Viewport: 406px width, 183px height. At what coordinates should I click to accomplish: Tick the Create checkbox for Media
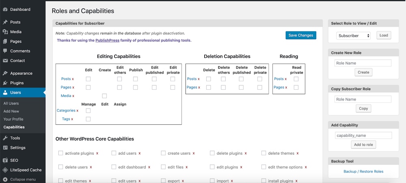[104, 96]
